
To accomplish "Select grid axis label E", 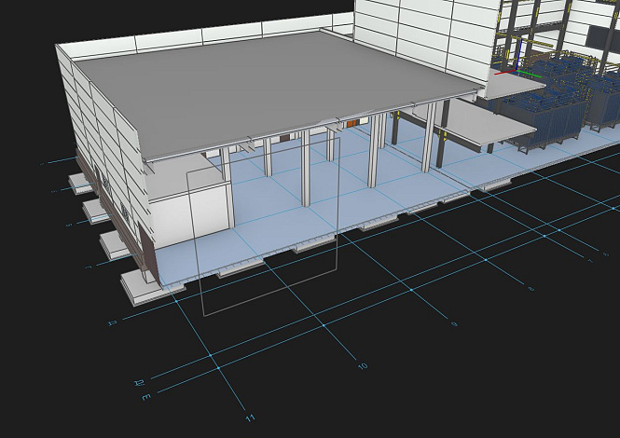I will click(x=145, y=397).
